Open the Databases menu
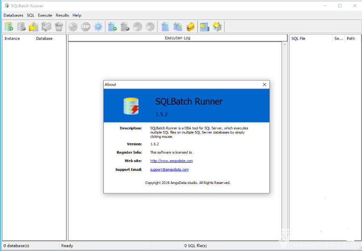Viewport: 362px width, 251px height. [13, 15]
